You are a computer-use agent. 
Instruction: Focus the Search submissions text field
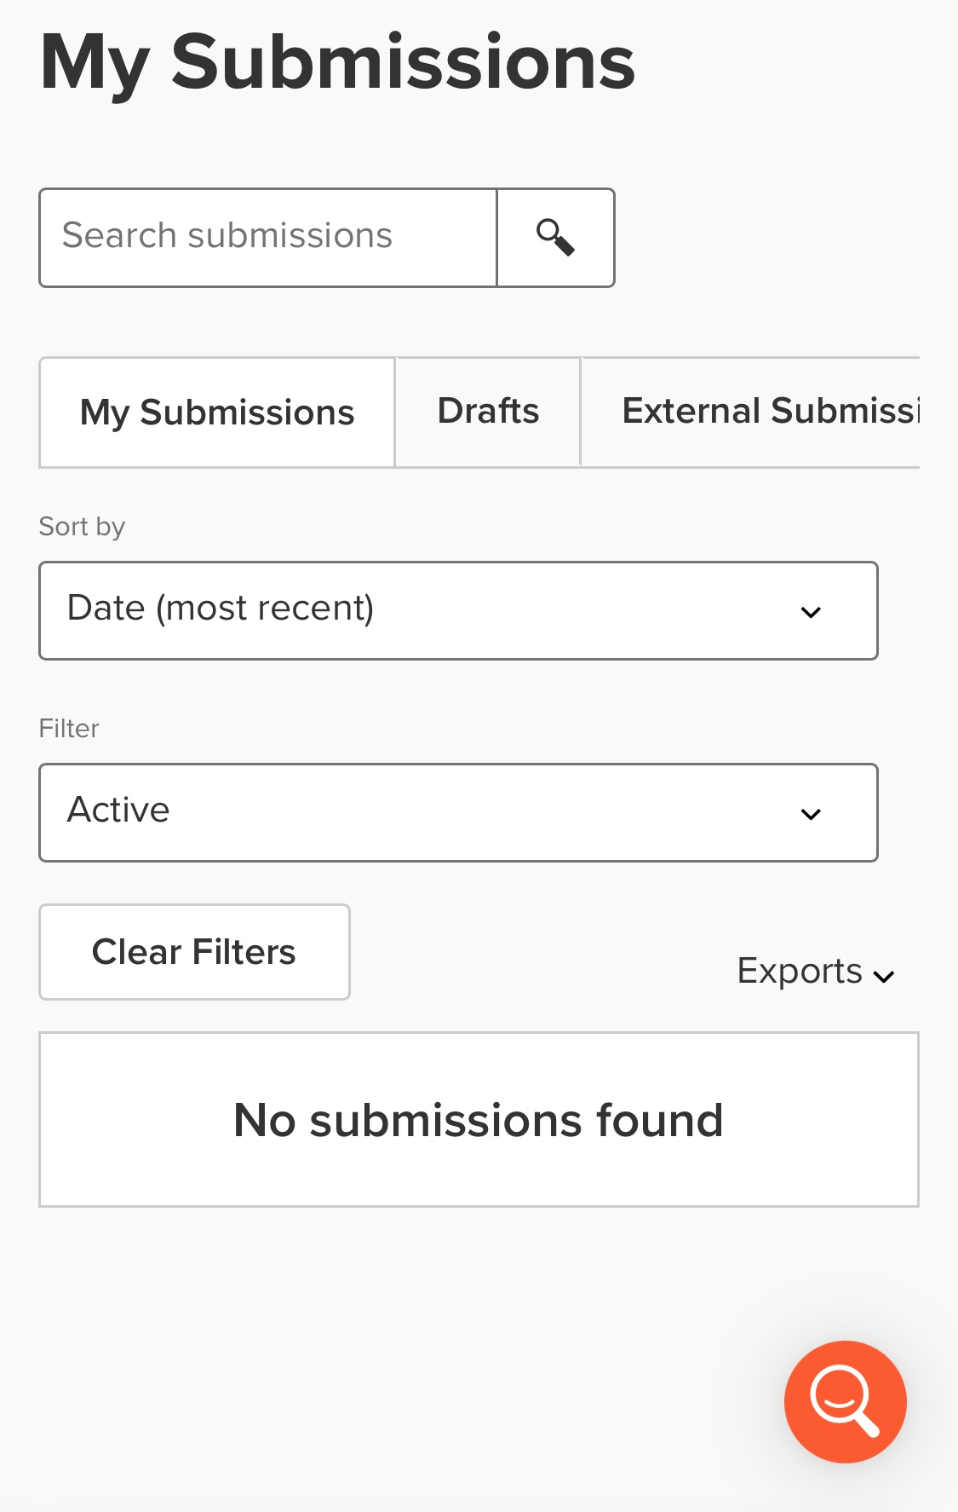tap(268, 238)
